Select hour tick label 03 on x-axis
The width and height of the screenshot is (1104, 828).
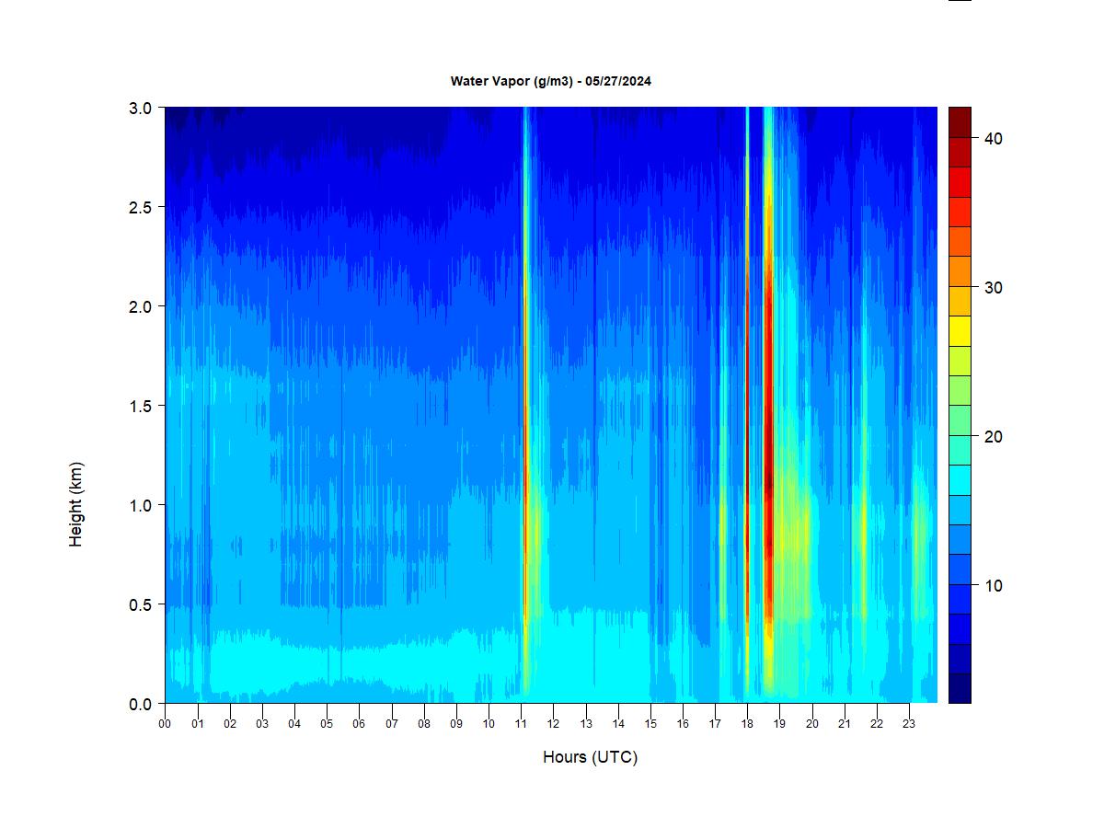262,724
